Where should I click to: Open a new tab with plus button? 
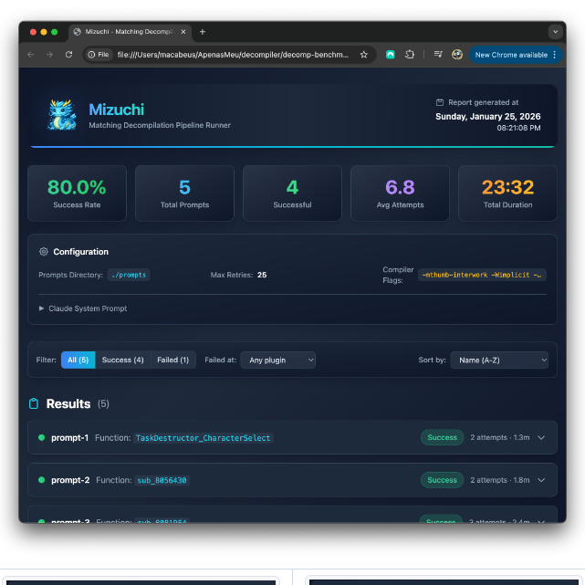click(x=203, y=32)
